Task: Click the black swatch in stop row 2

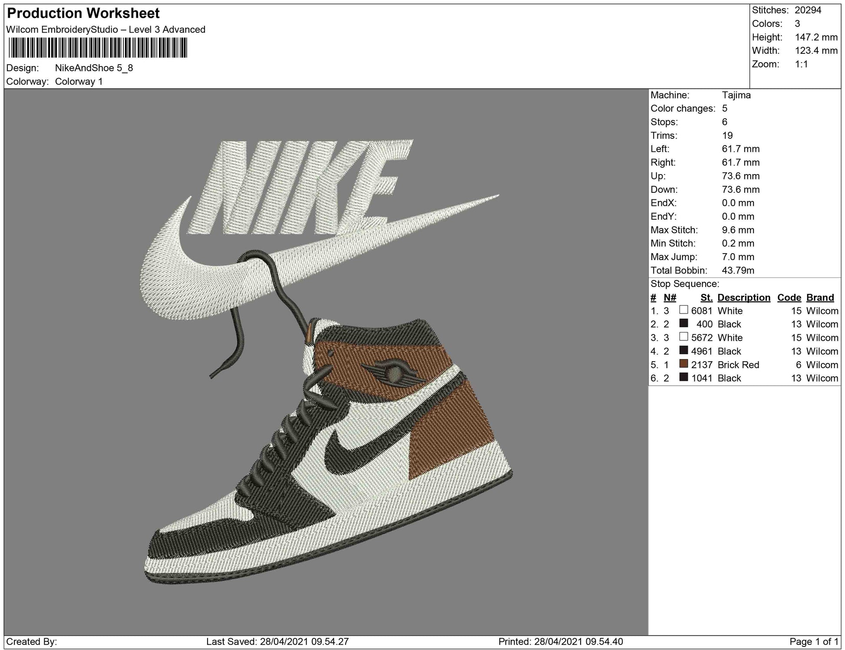Action: [683, 323]
